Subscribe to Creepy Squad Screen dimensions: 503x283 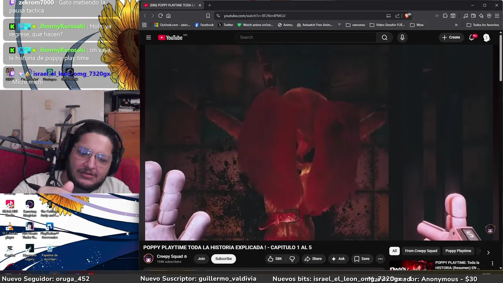[223, 259]
